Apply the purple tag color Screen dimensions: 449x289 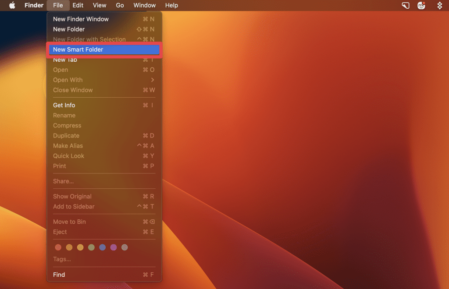[x=114, y=247]
